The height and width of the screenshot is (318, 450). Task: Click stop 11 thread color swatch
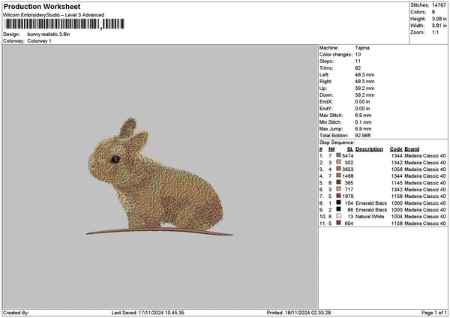[x=339, y=223]
